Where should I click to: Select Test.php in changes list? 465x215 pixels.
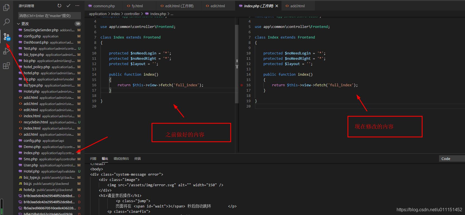49,49
